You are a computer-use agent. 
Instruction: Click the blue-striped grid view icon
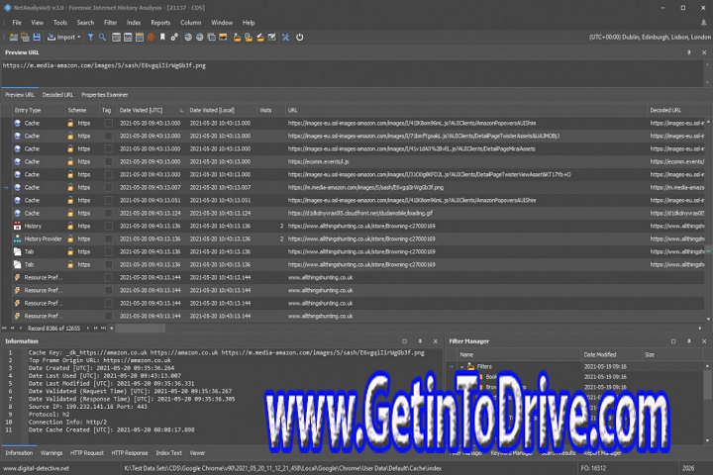pos(140,38)
